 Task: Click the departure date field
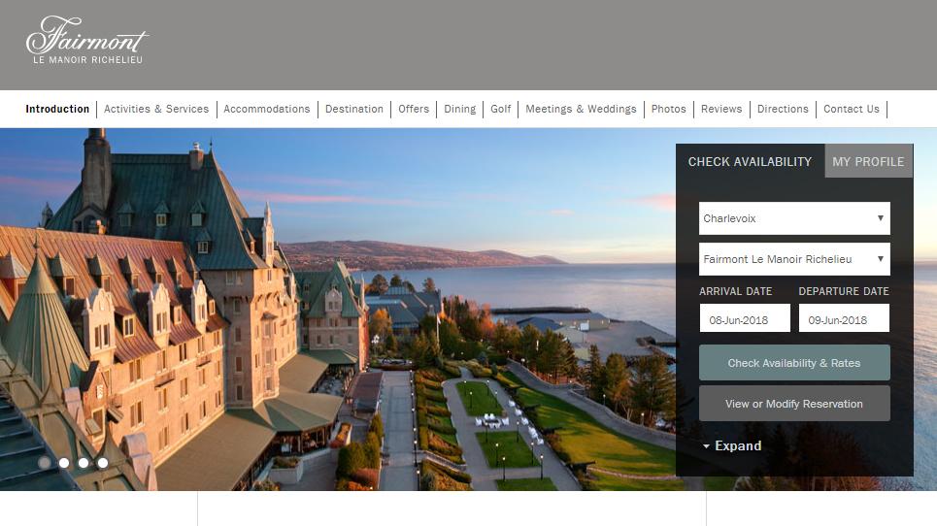pos(843,319)
